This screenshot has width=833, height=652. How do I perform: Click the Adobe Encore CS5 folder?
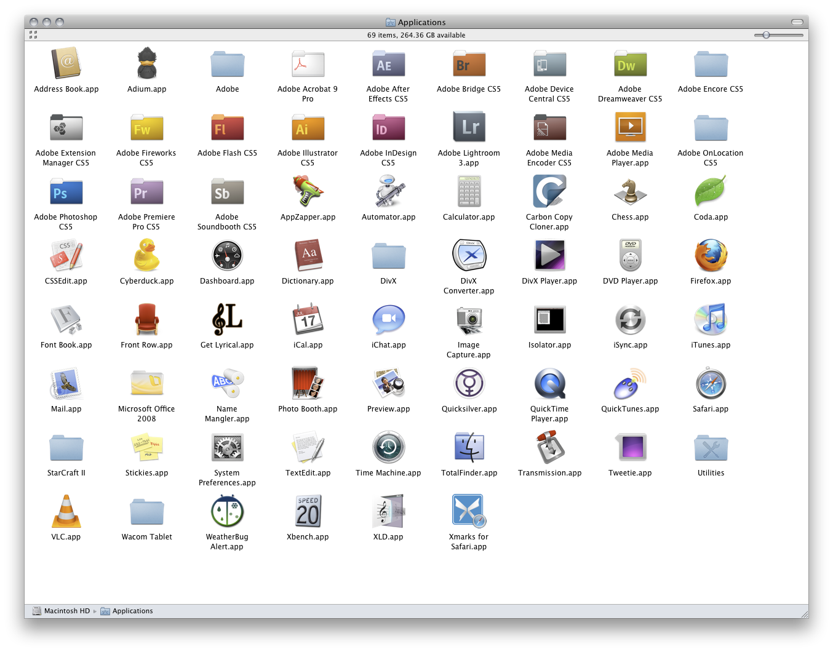(x=711, y=64)
